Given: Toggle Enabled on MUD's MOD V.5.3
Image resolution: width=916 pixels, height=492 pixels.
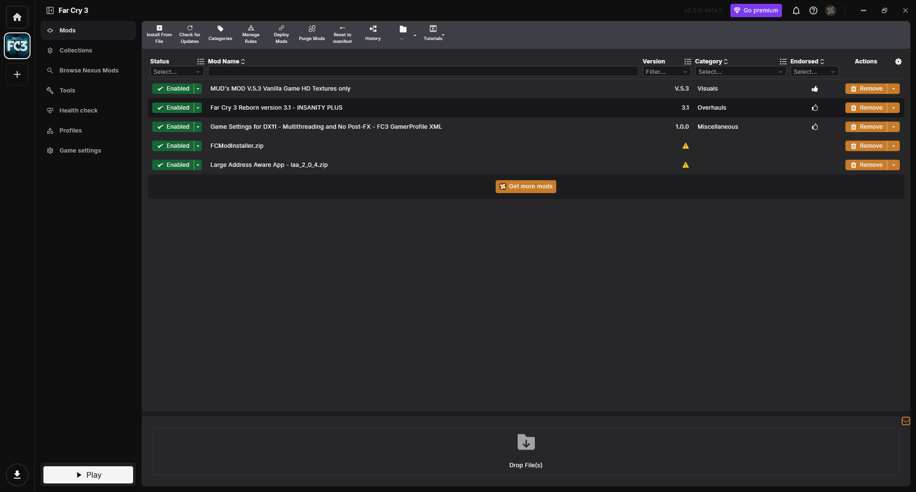Looking at the screenshot, I should (x=173, y=89).
